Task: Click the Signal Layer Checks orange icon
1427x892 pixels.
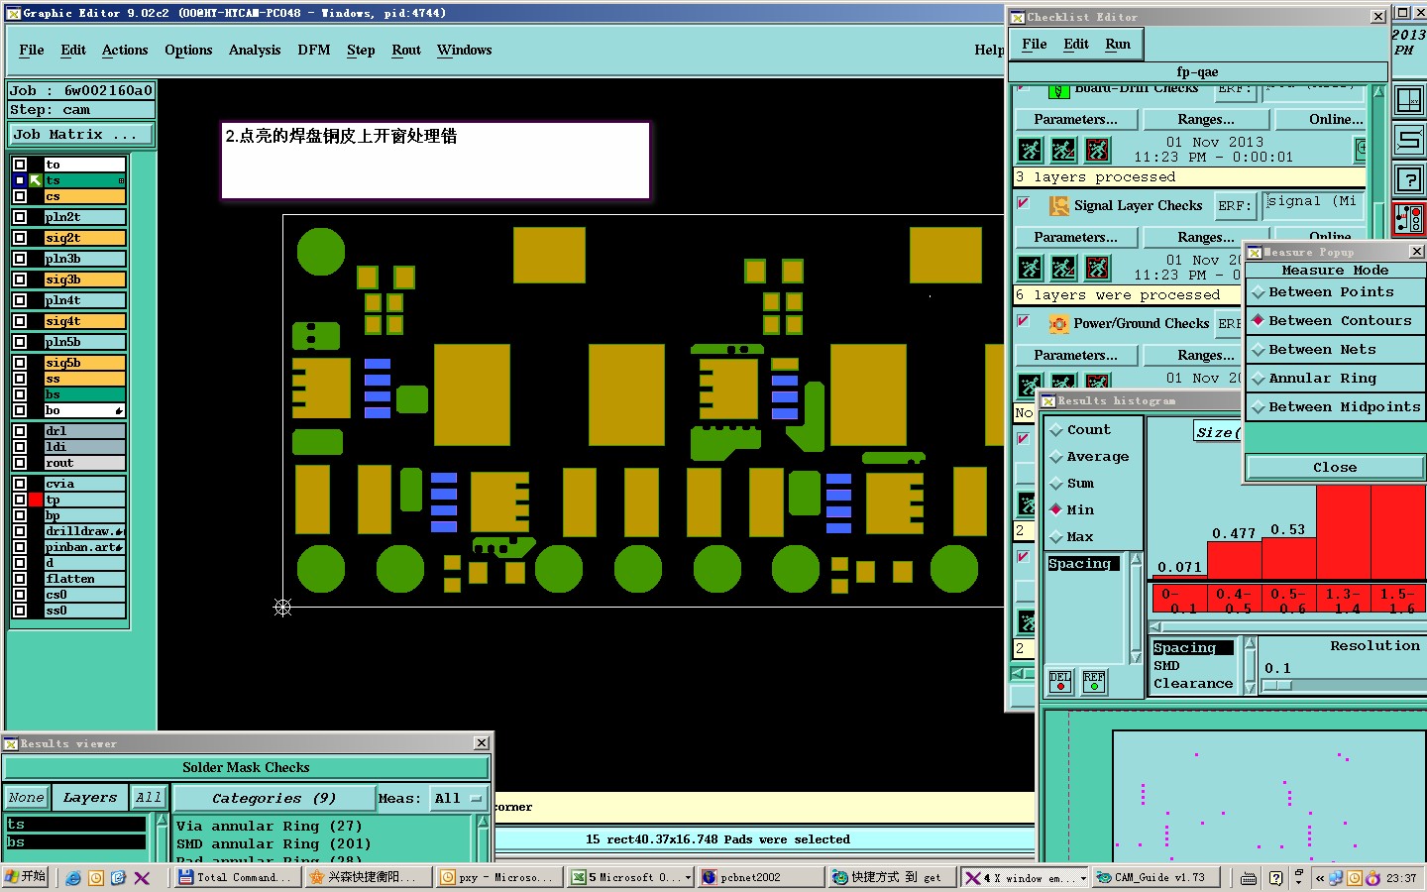Action: coord(1058,205)
